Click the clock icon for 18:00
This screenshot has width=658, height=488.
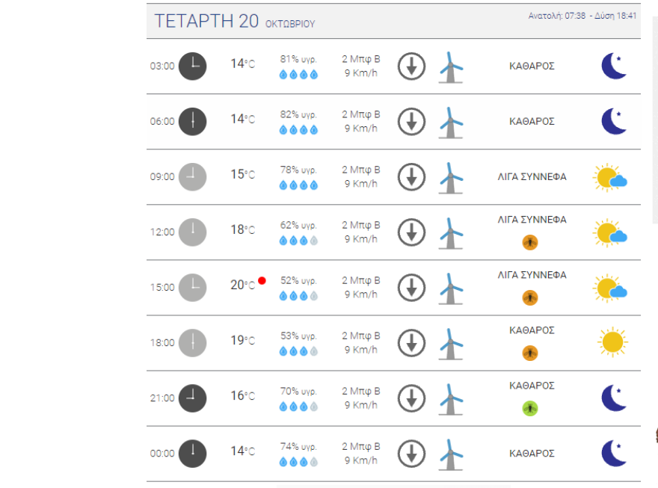point(193,342)
